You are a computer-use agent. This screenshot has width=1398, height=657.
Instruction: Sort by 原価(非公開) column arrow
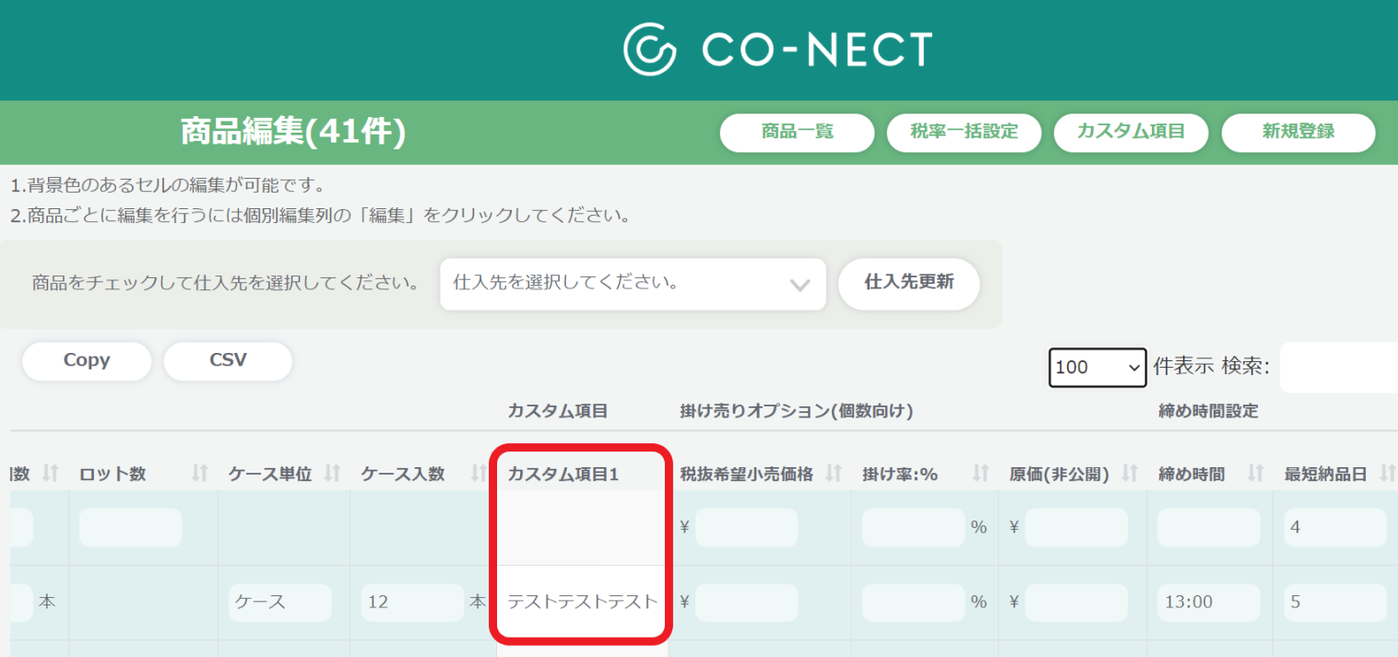[x=1131, y=473]
